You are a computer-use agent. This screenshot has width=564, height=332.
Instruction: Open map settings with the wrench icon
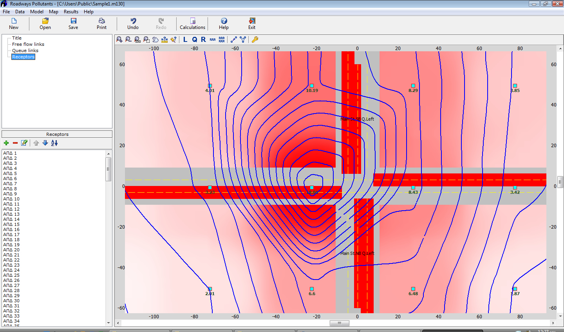(255, 40)
